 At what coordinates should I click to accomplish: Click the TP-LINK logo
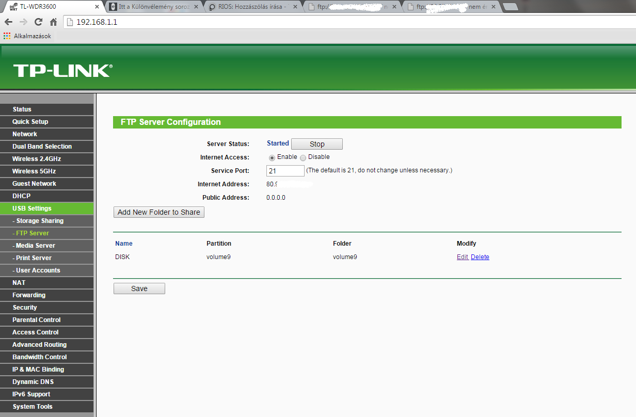[62, 71]
